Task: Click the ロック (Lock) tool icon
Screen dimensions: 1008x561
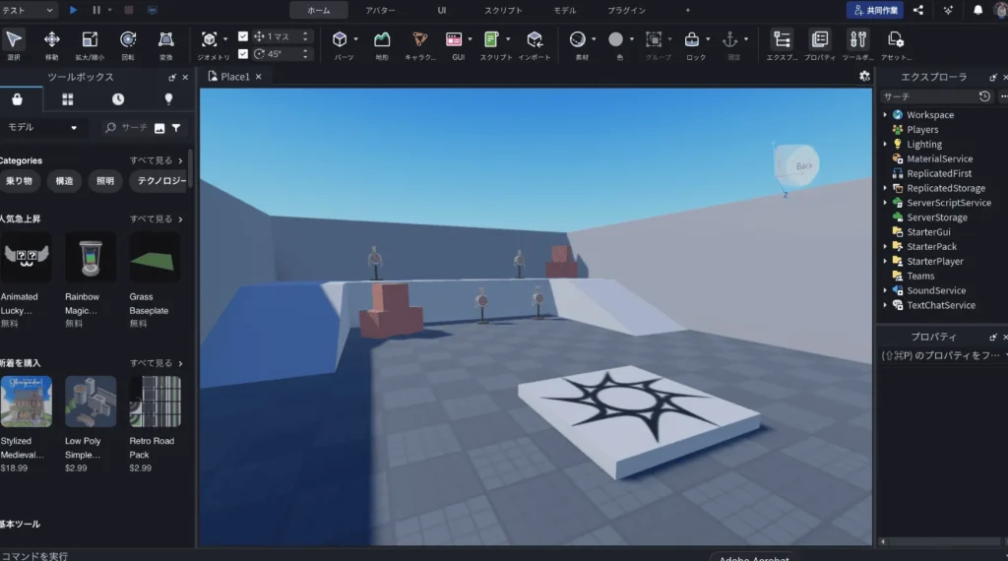Action: click(692, 39)
